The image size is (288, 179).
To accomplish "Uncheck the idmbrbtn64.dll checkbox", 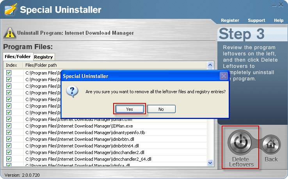I will pos(9,145).
